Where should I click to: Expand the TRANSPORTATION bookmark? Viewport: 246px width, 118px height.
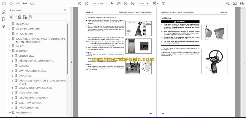[13, 93]
